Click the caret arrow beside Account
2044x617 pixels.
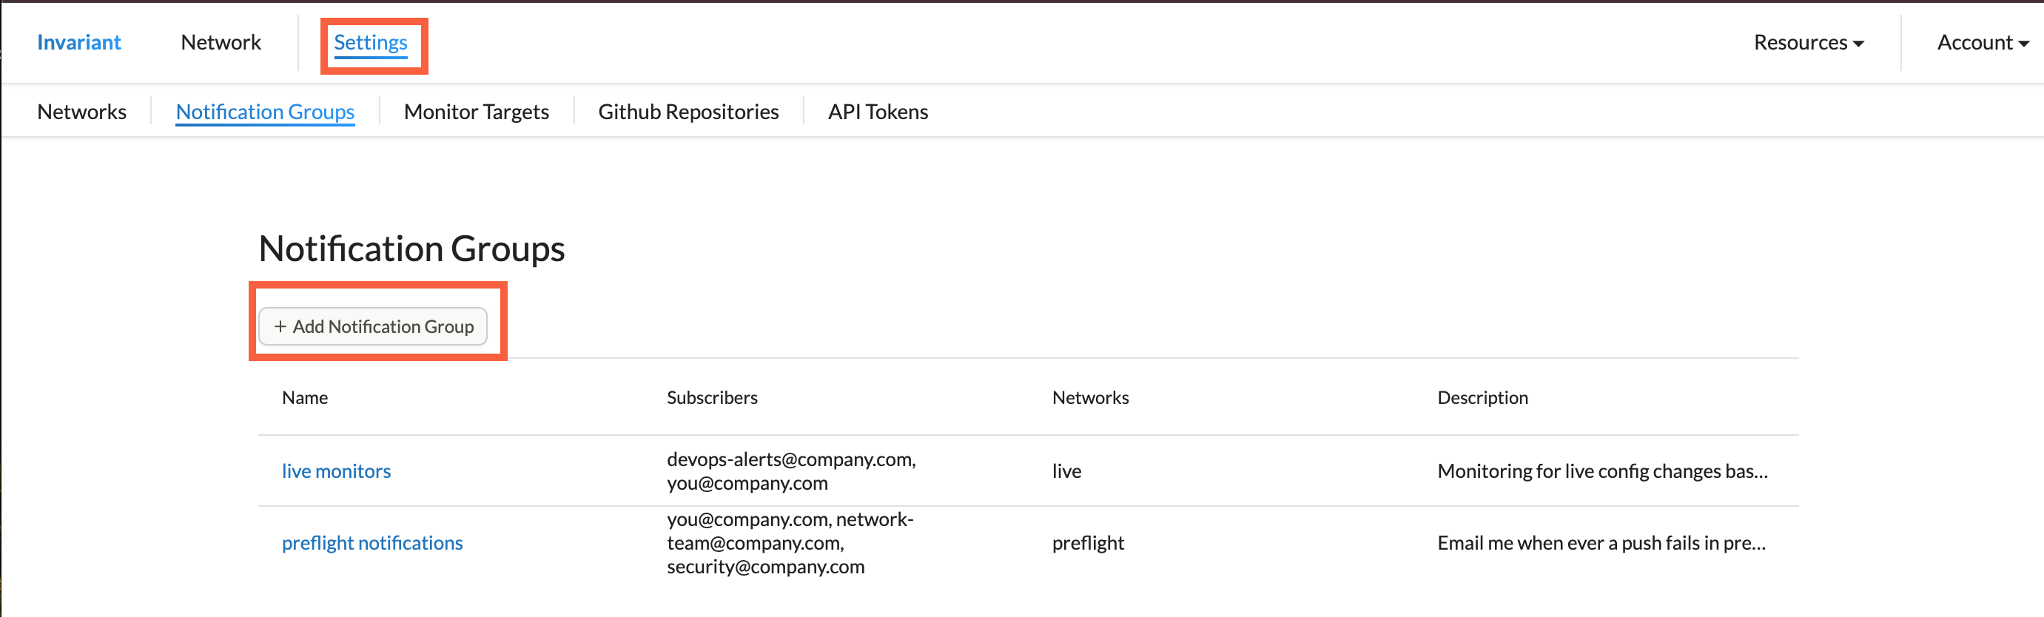coord(2023,44)
